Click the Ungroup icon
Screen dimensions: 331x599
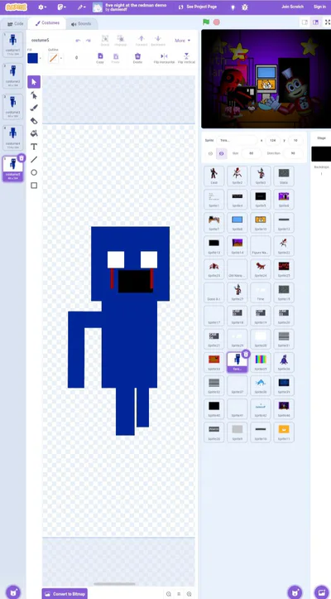(121, 41)
